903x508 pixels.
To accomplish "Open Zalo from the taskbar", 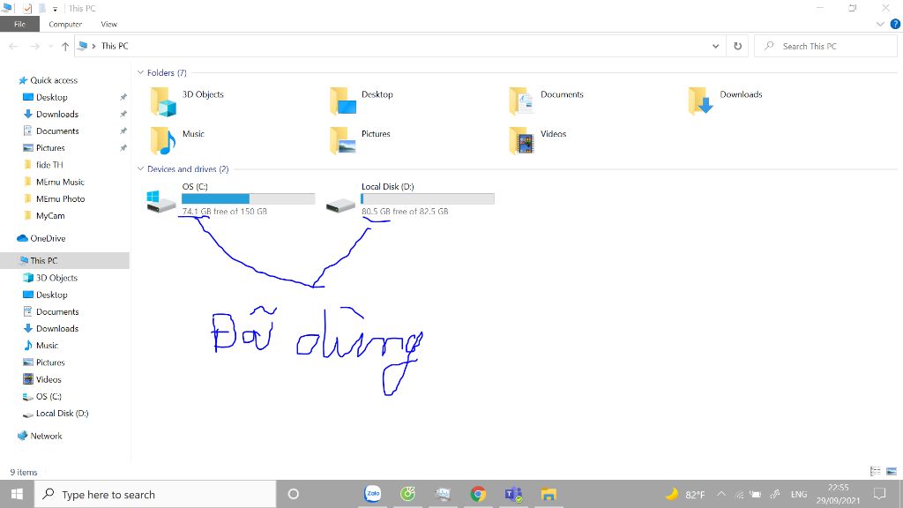I will (x=373, y=494).
